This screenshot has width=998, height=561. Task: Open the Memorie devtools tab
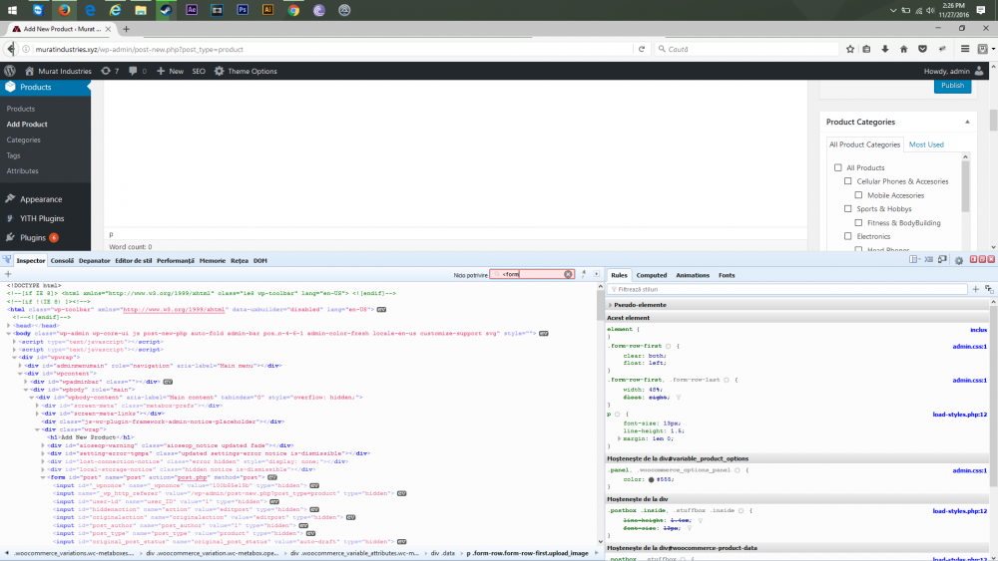pos(212,260)
